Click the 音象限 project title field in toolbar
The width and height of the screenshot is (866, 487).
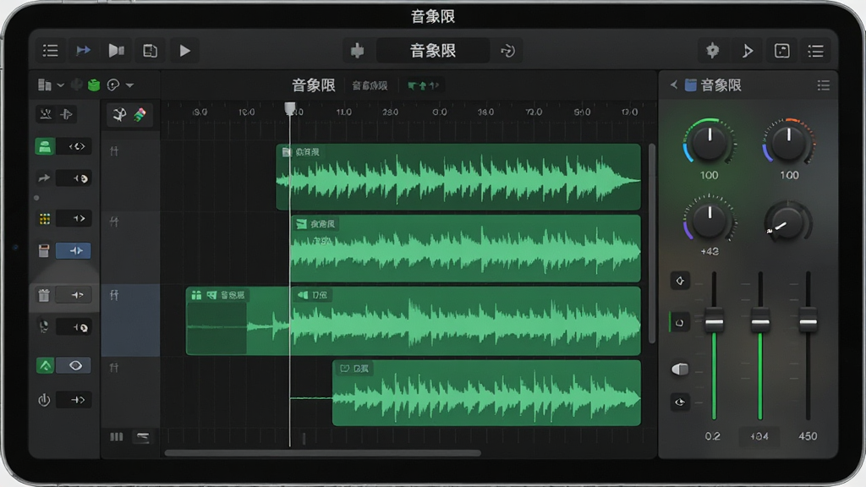(432, 51)
